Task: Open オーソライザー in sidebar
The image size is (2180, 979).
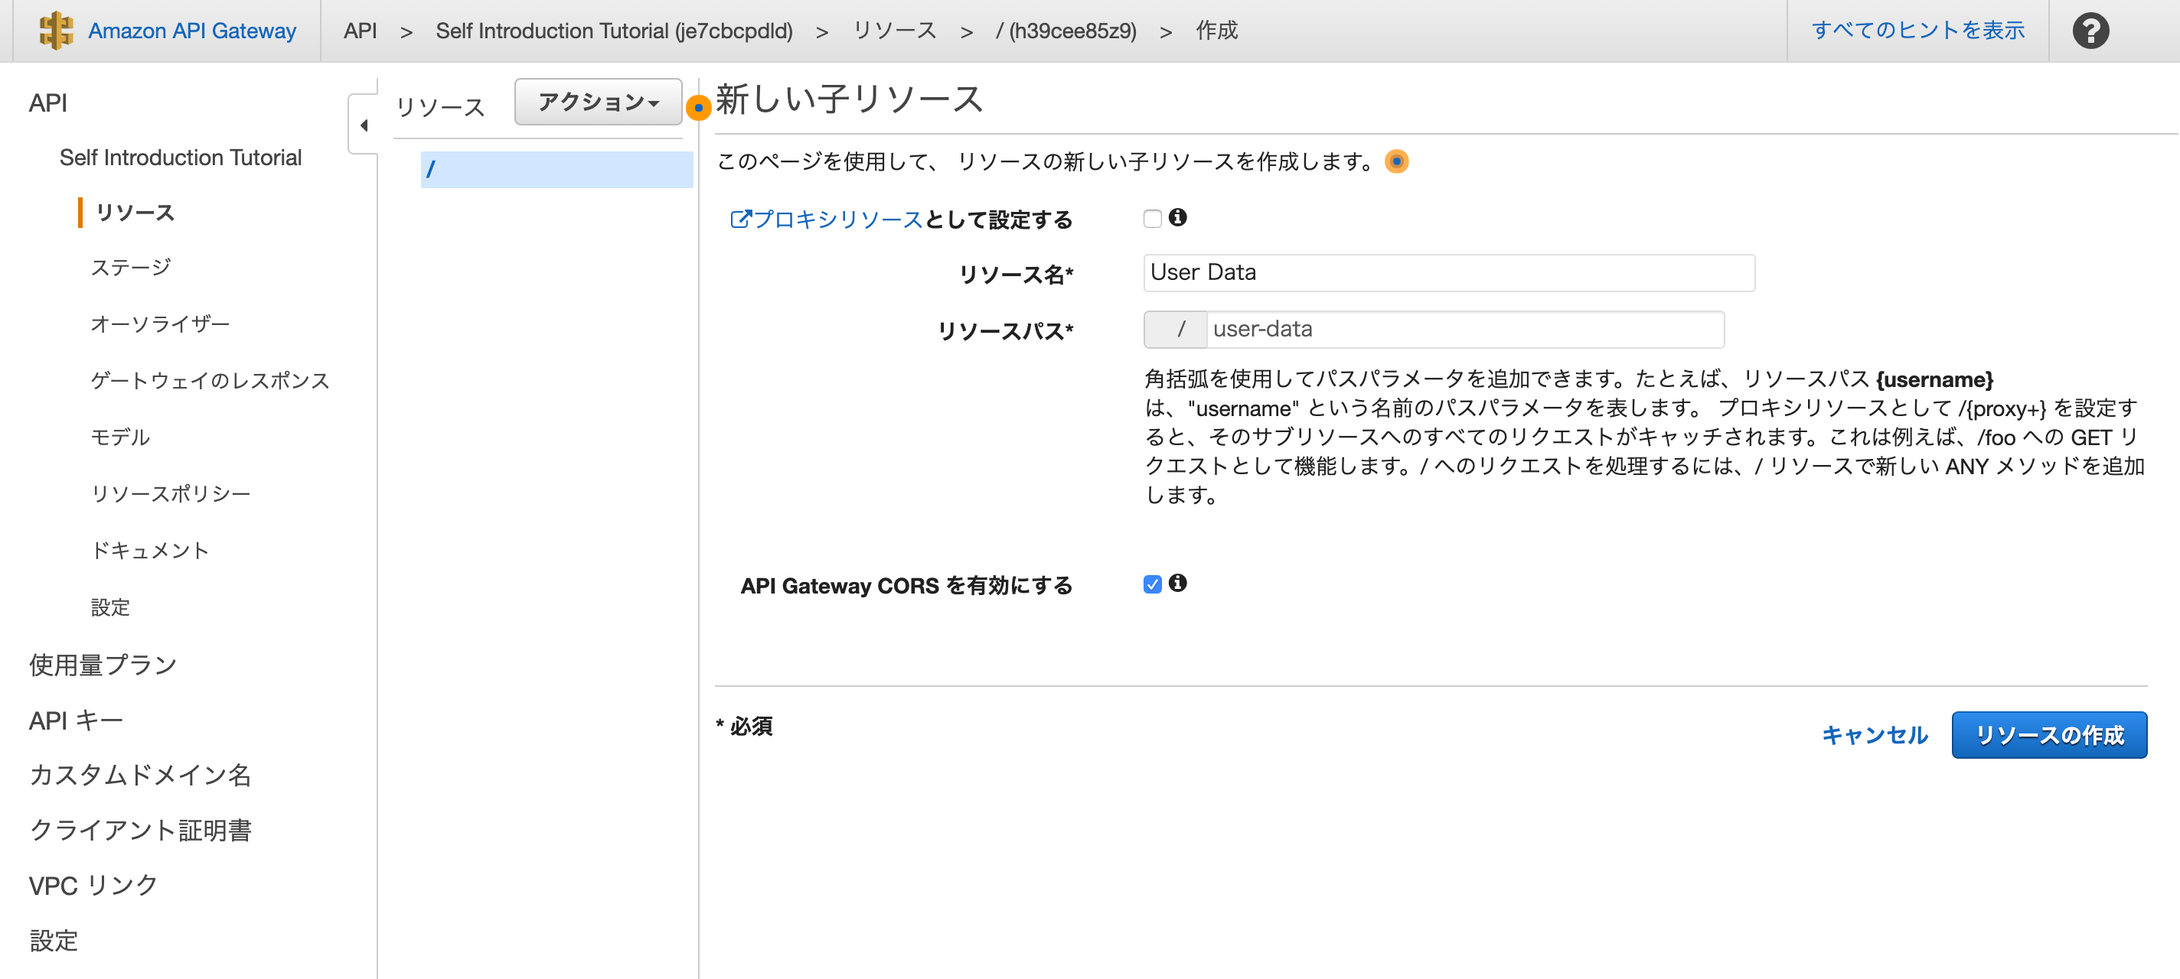Action: coord(160,324)
